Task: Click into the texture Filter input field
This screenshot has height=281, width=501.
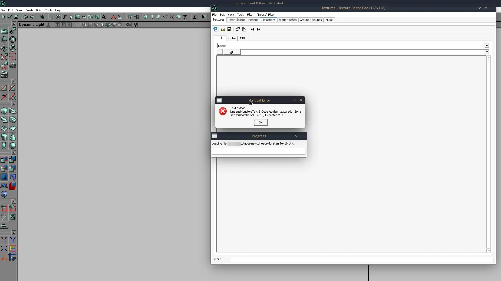Action: [x=362, y=259]
